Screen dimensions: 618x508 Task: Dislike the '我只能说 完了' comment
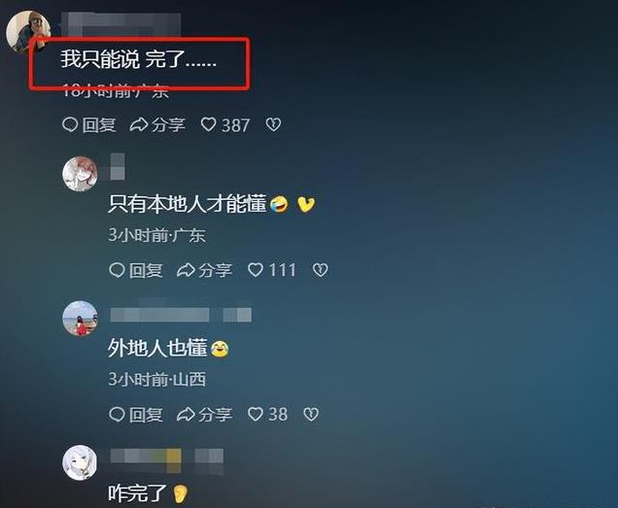[273, 124]
